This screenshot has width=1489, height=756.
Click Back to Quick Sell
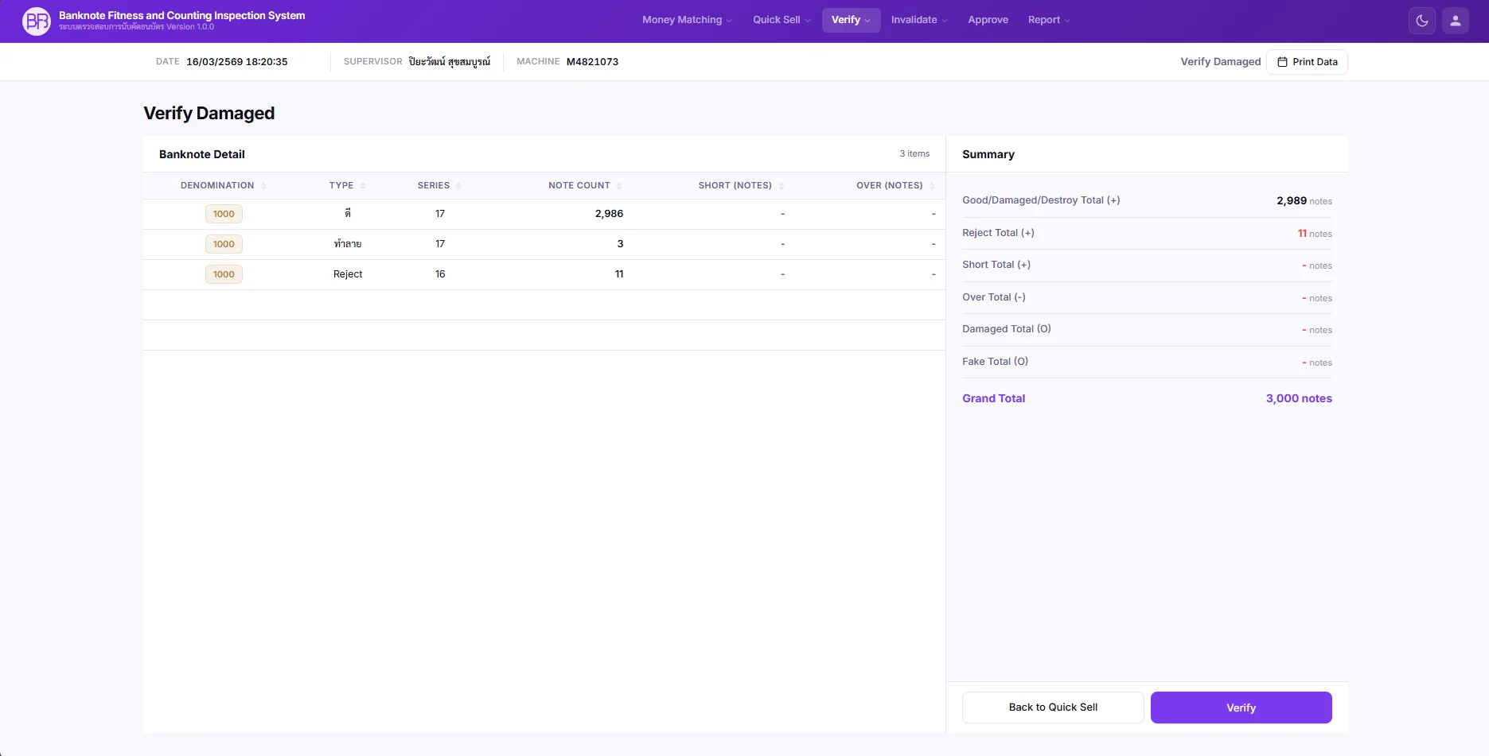(1052, 707)
